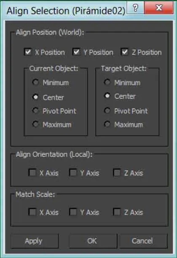The height and width of the screenshot is (258, 177).
Task: Select Pivot Point for Target Object
Action: (107, 110)
